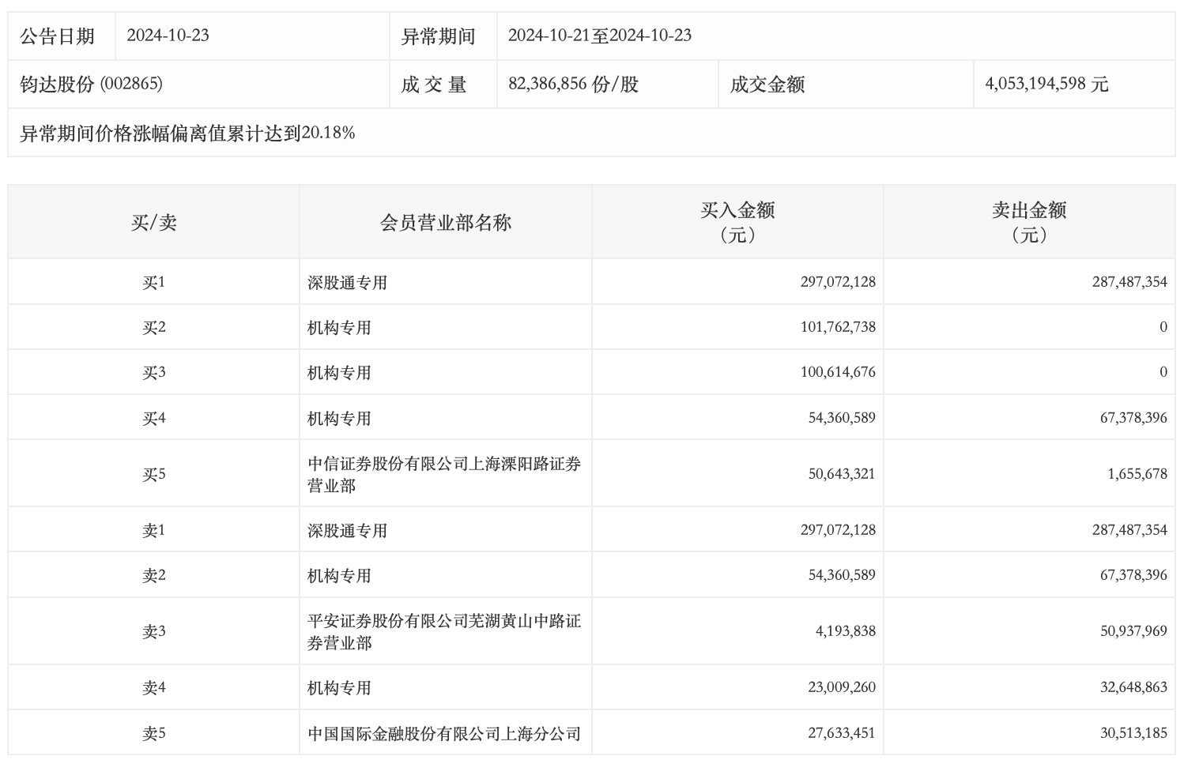Click the 卖4 row label
Viewport: 1184px width, 760px height.
tap(153, 687)
